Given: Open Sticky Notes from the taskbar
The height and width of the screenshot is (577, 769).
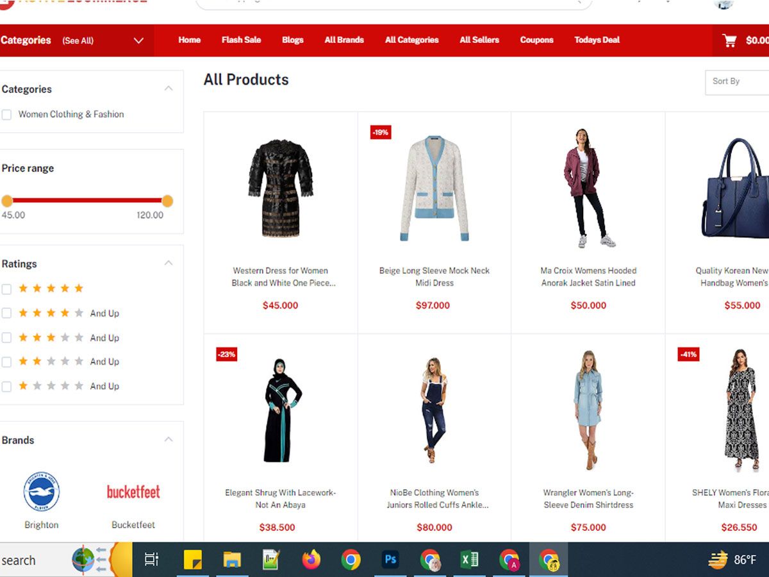Looking at the screenshot, I should (x=193, y=560).
